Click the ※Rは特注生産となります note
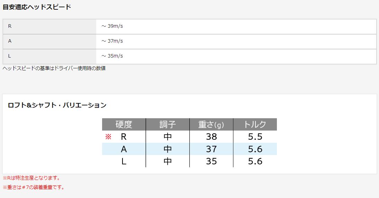The height and width of the screenshot is (198, 379). click(32, 178)
